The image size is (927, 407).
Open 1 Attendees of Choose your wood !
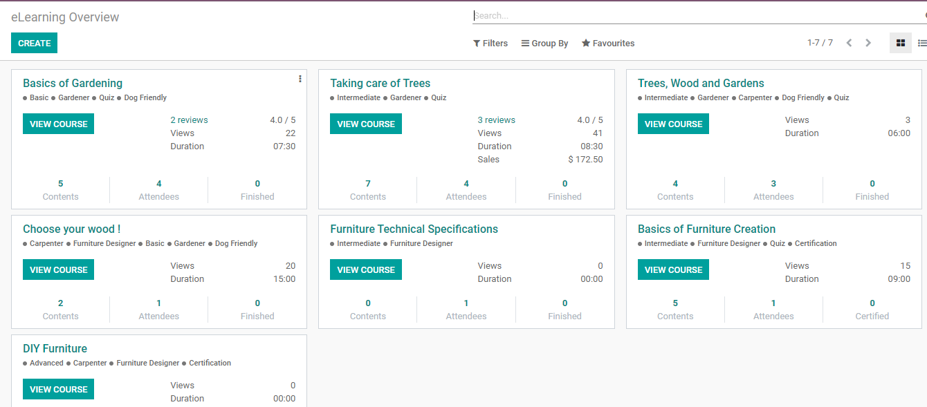click(x=158, y=310)
